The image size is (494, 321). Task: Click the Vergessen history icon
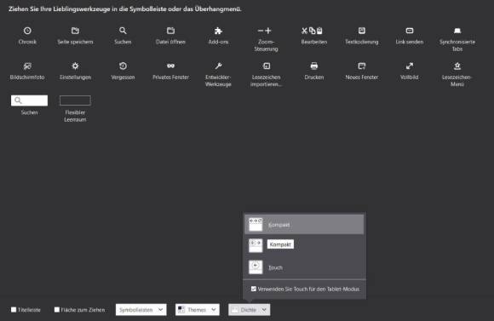pos(123,66)
